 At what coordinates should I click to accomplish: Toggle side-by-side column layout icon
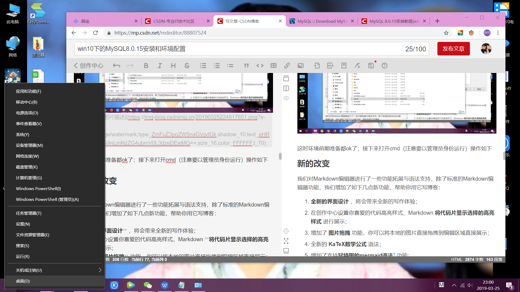click(286, 88)
